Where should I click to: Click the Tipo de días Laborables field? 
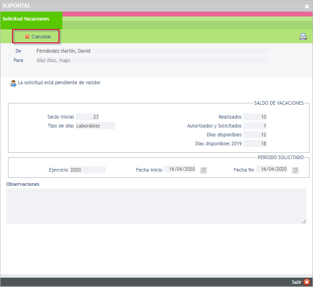pyautogui.click(x=95, y=126)
